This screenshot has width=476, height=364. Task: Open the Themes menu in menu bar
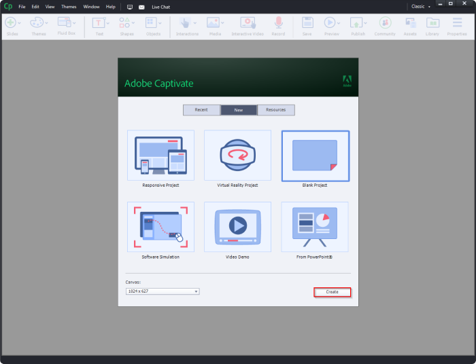(69, 7)
